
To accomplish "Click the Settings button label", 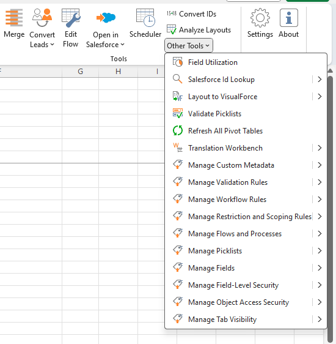I will (260, 34).
